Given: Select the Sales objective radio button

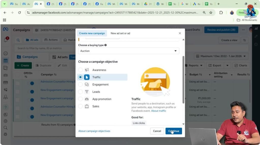Looking at the screenshot, I should click(x=80, y=106).
